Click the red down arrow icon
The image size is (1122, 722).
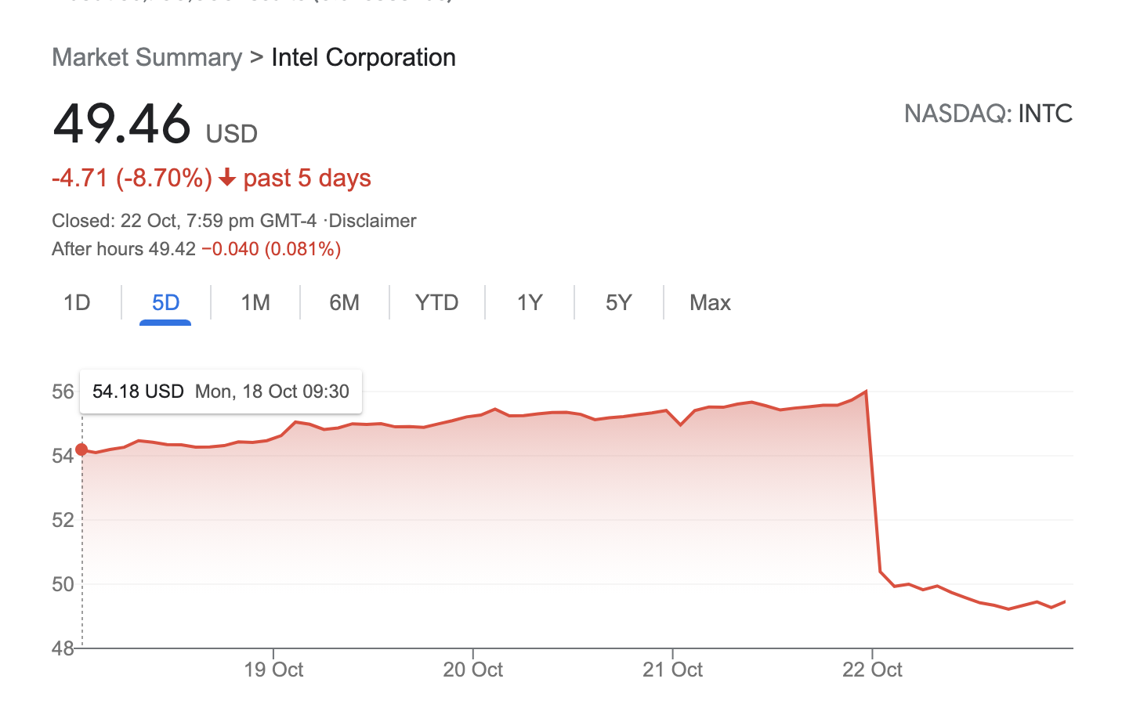click(x=227, y=179)
